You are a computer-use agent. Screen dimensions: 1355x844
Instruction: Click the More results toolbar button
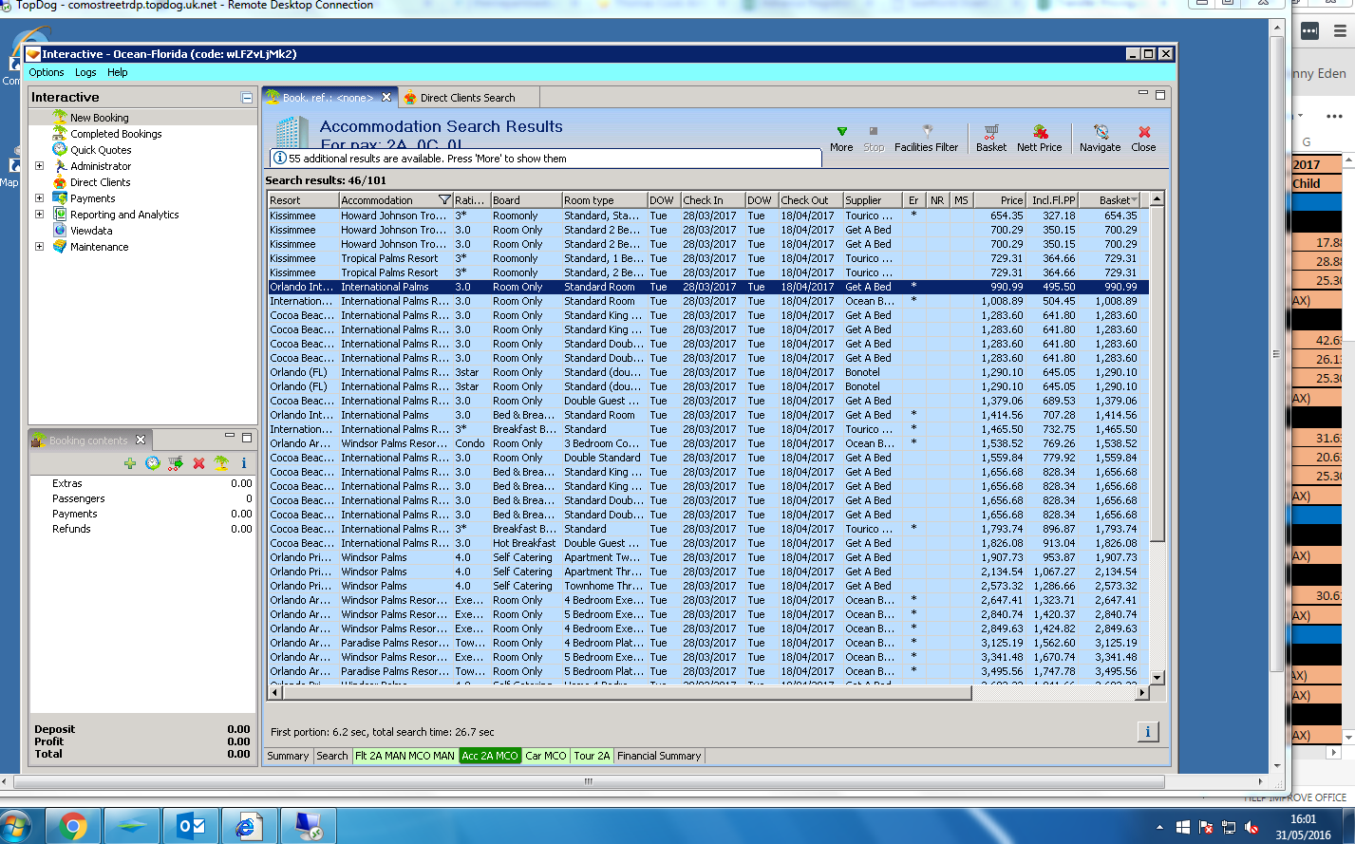(x=841, y=138)
